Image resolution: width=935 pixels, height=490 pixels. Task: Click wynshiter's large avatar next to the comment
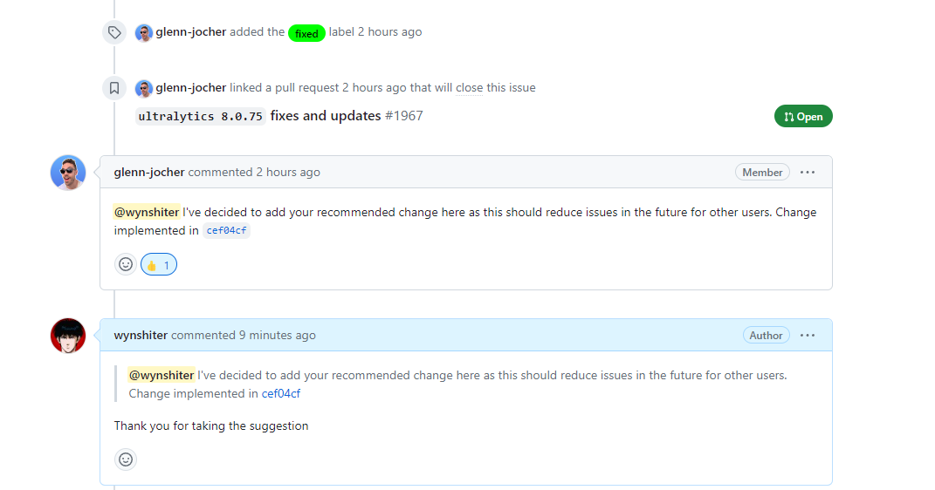[68, 336]
